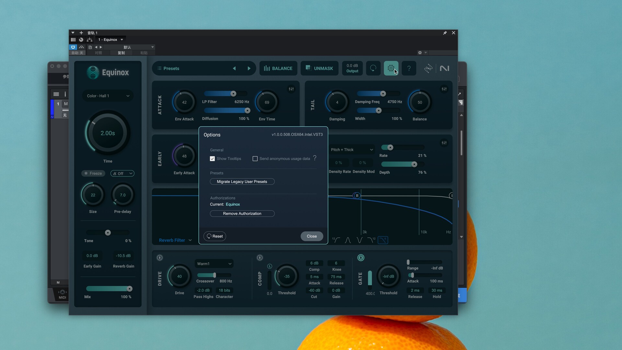The height and width of the screenshot is (350, 622).
Task: Open host settings gear dropdown arrow
Action: click(426, 52)
